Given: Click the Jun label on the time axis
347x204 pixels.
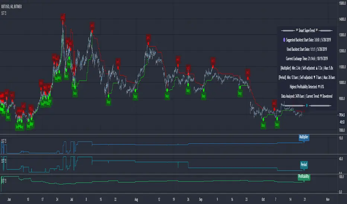Looking at the screenshot, I should pyautogui.click(x=9, y=200).
